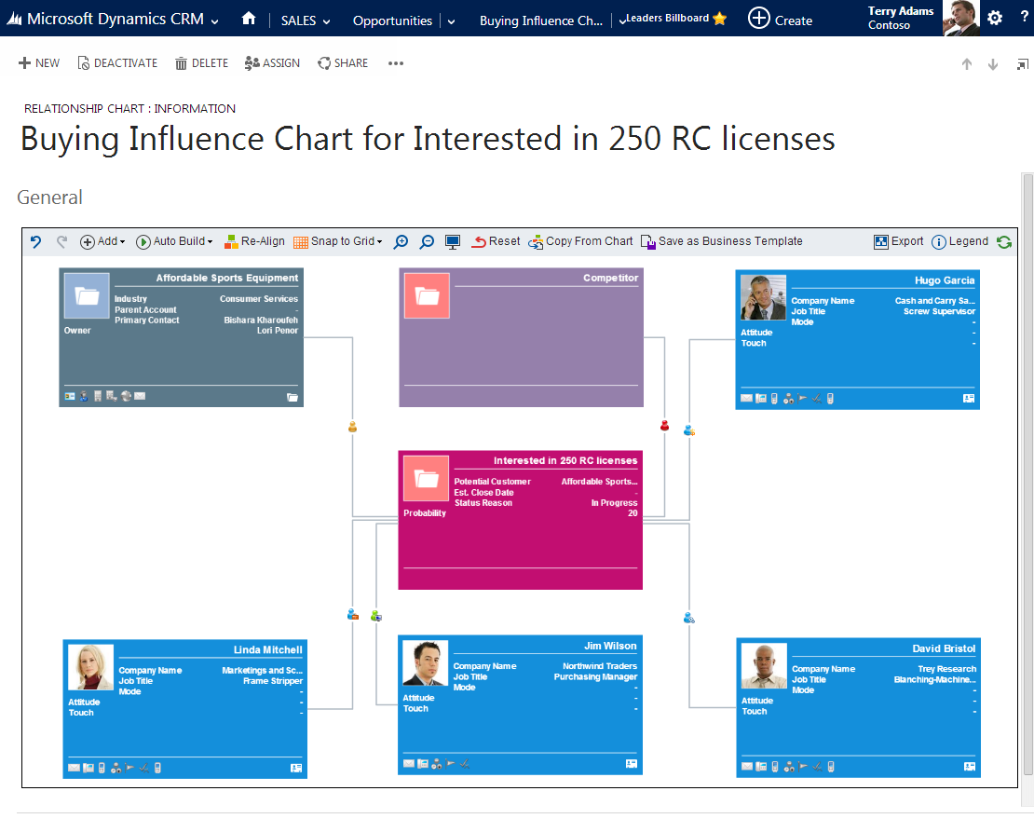1034x832 pixels.
Task: Open the more commands ellipsis
Action: 396,63
